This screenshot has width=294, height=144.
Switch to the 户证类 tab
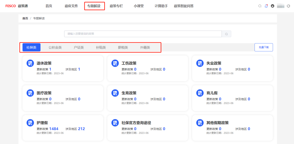click(x=79, y=48)
